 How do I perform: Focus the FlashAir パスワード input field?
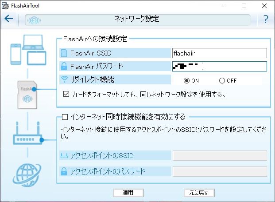[220, 66]
